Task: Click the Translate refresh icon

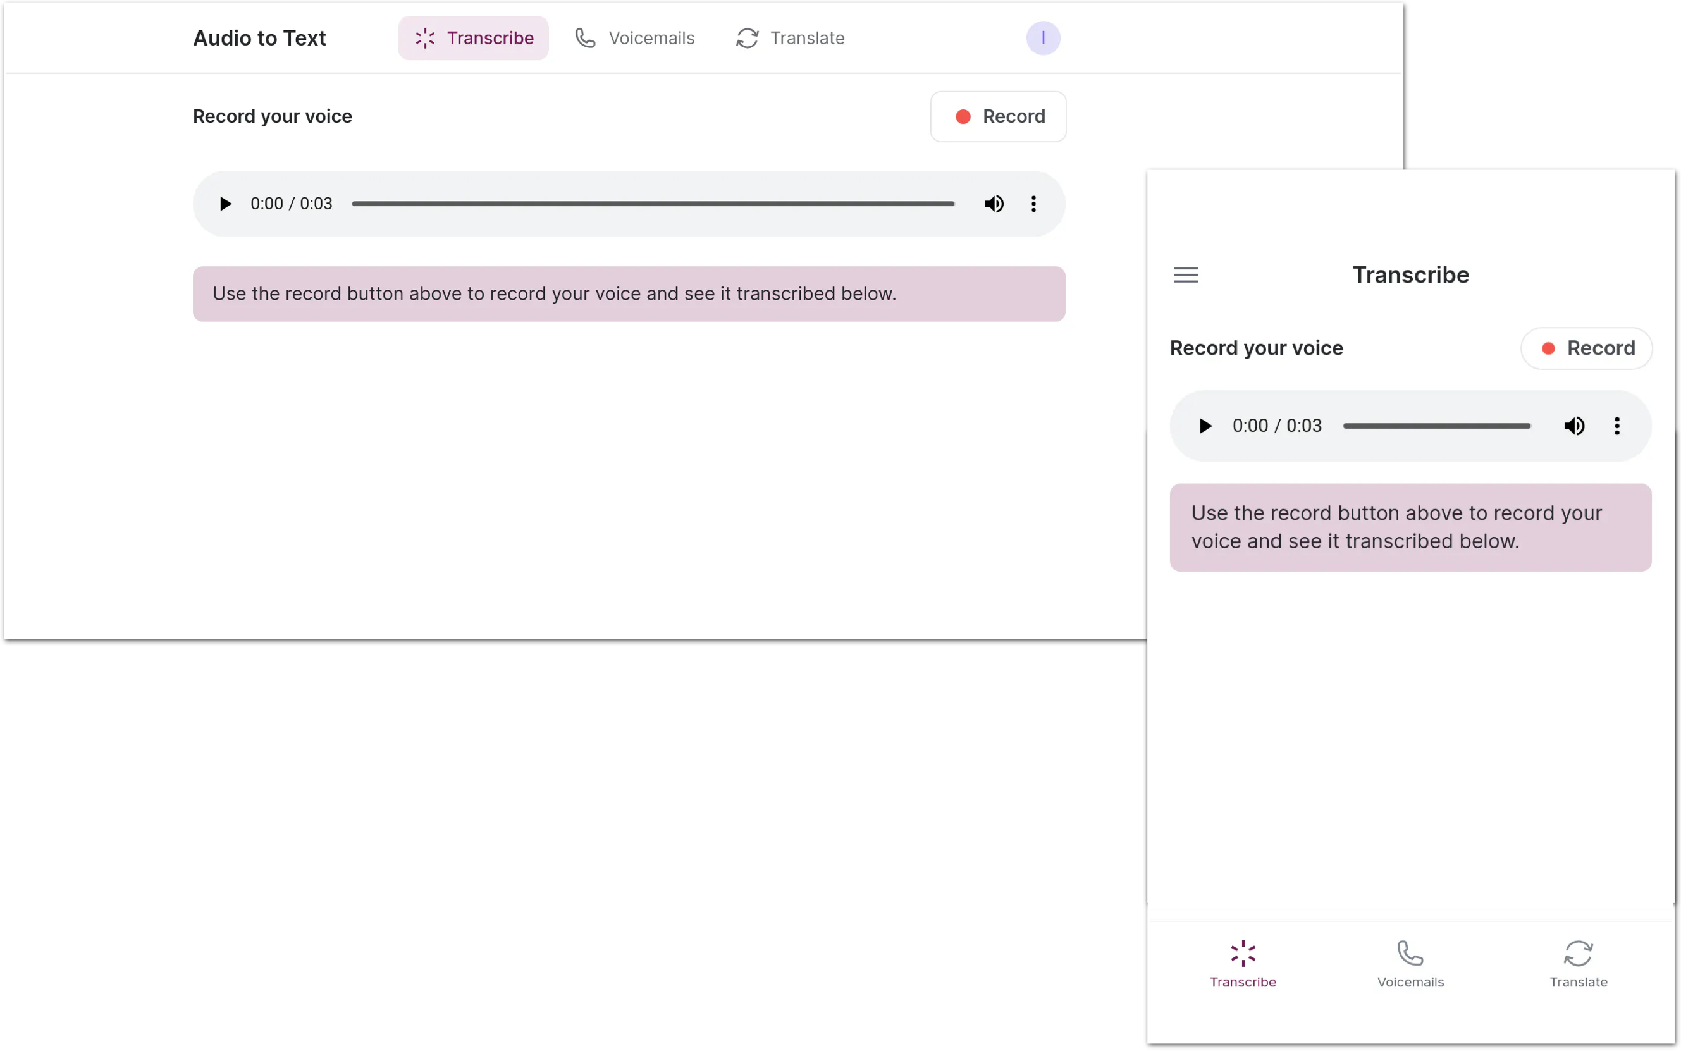Action: pyautogui.click(x=747, y=37)
